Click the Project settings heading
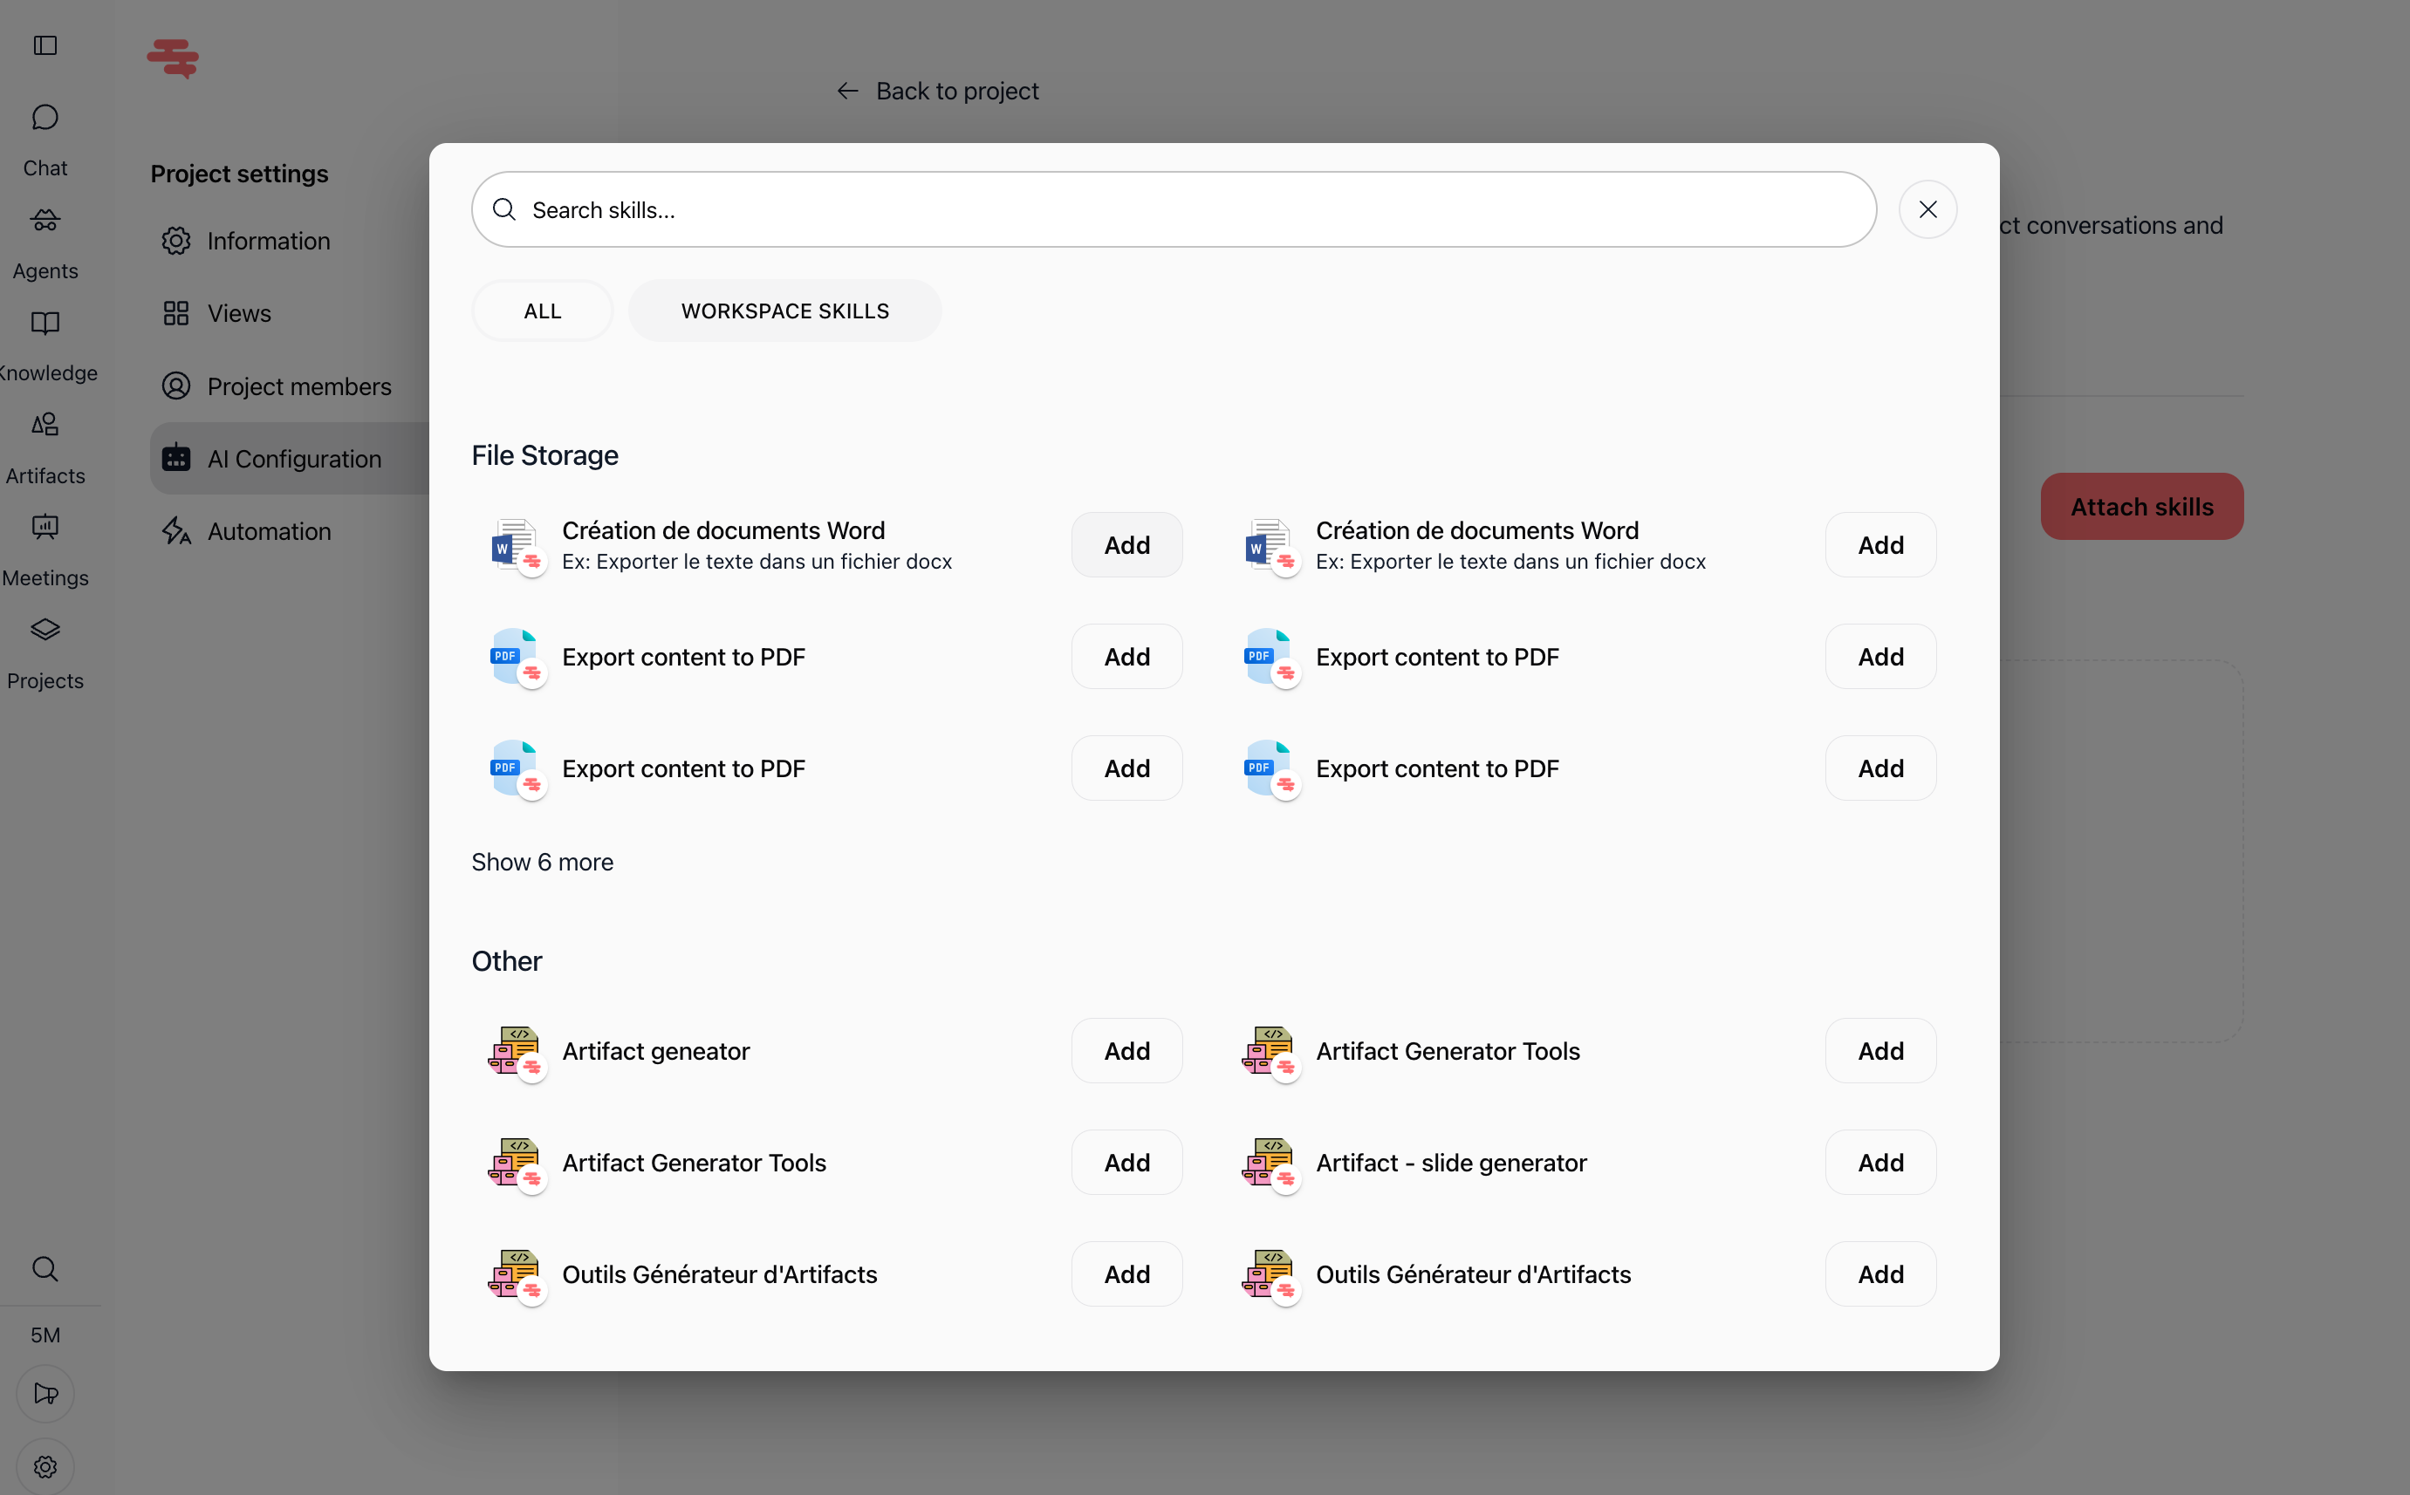This screenshot has height=1495, width=2410. 239,174
